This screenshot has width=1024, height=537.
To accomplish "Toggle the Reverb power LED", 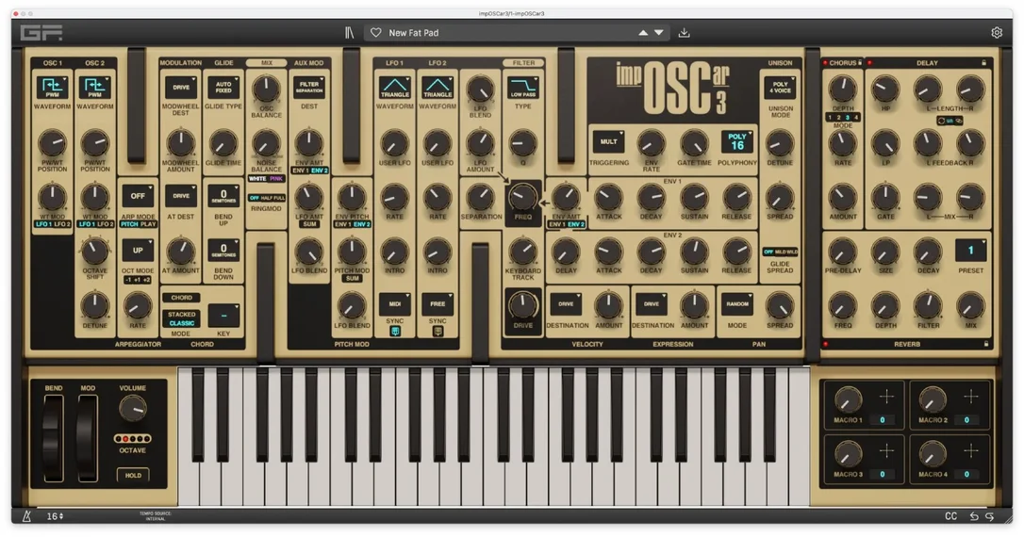I will [825, 344].
